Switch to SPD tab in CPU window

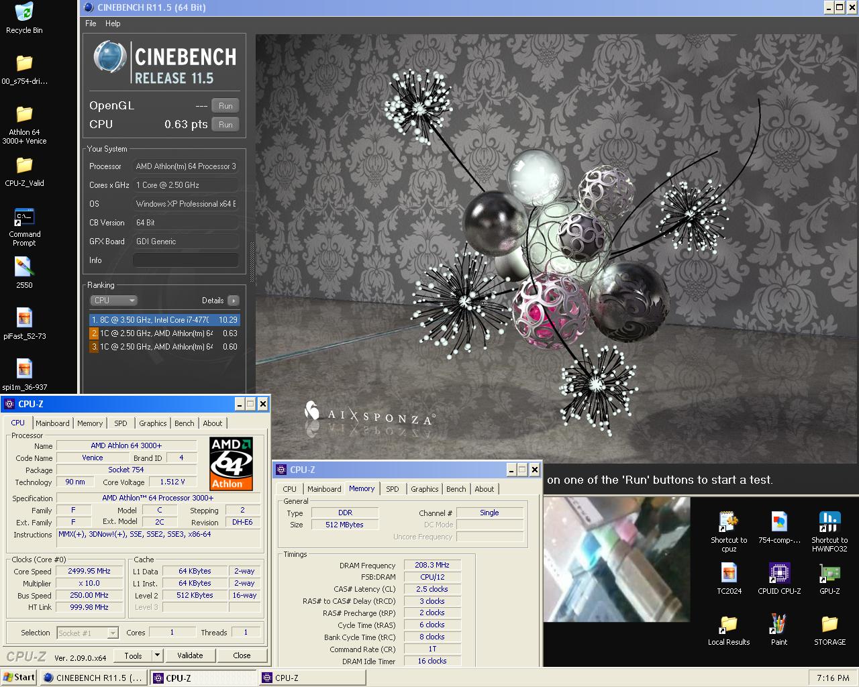[121, 423]
